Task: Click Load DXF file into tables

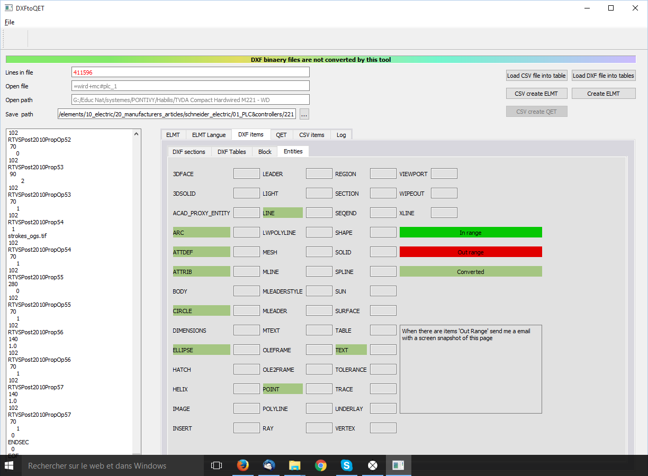Action: [x=603, y=76]
